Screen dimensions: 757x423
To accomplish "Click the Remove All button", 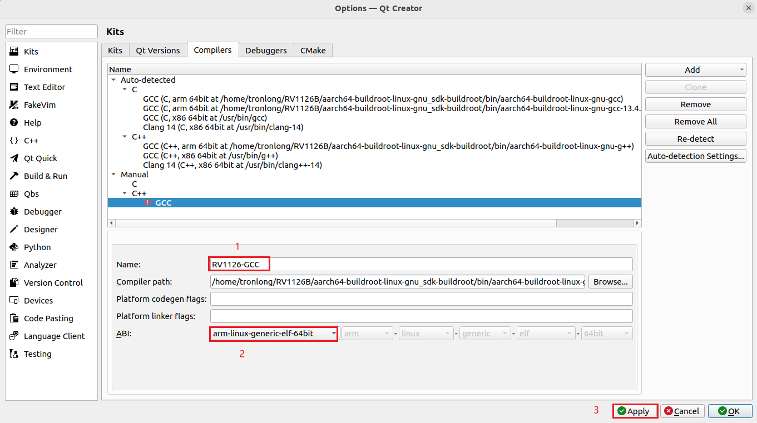I will pos(696,122).
